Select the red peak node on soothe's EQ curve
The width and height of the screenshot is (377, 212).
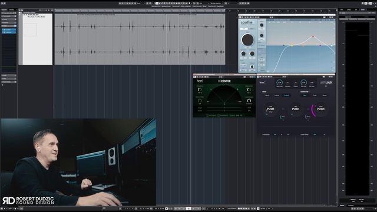313,37
